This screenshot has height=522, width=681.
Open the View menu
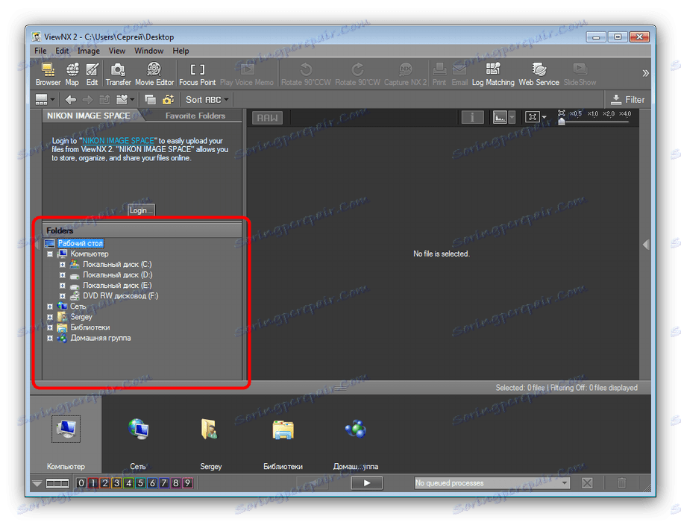(117, 51)
